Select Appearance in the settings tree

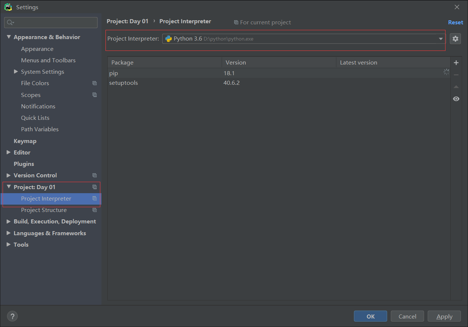coord(37,49)
